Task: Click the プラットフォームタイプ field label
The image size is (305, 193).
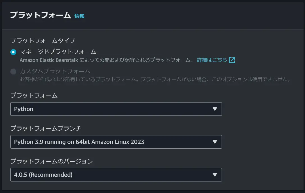Action: pos(43,41)
